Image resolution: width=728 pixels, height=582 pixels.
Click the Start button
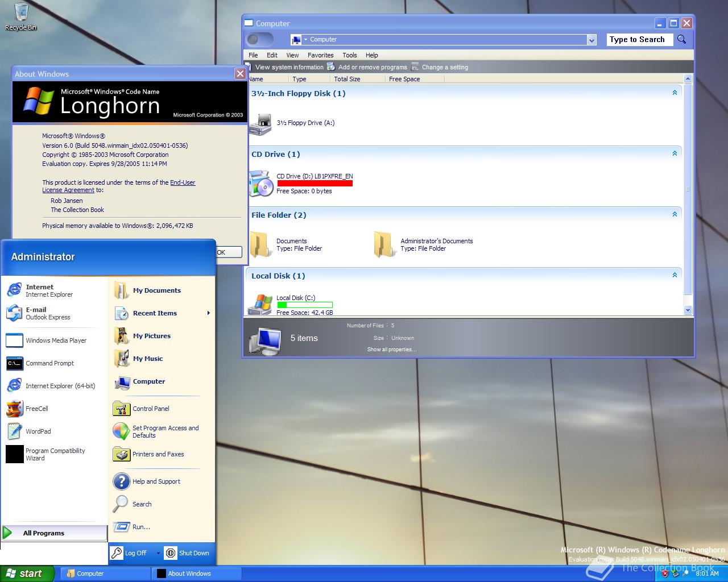27,573
